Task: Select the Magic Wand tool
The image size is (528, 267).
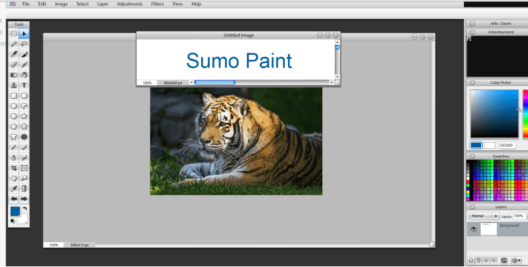Action: pos(14,44)
